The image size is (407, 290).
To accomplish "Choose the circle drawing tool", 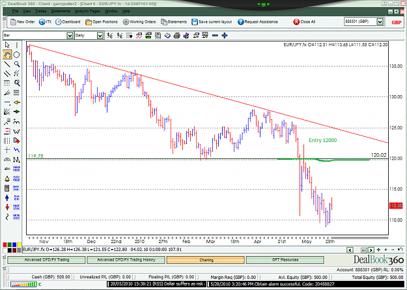I will click(x=17, y=55).
